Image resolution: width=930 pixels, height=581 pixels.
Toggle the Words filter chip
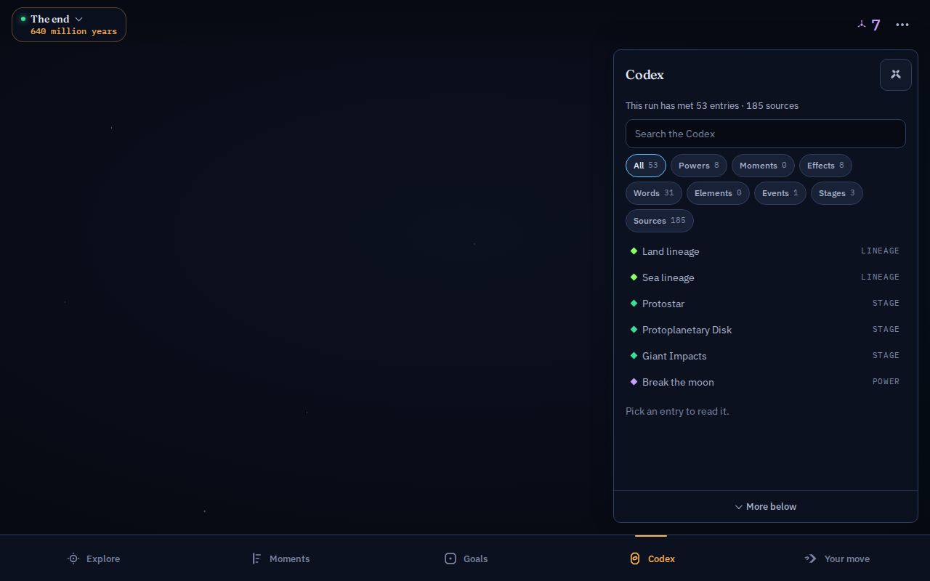coord(654,193)
